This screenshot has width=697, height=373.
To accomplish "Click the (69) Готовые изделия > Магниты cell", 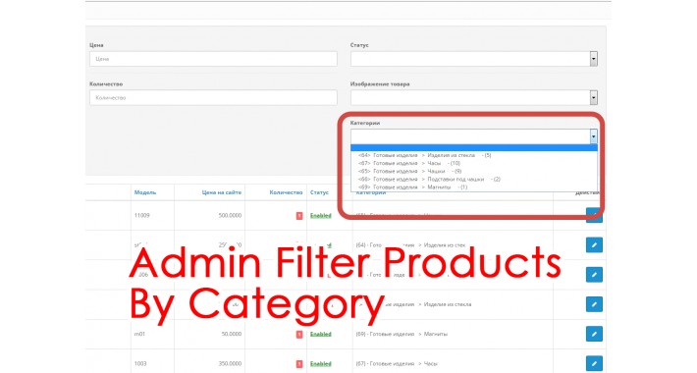I will coord(402,335).
